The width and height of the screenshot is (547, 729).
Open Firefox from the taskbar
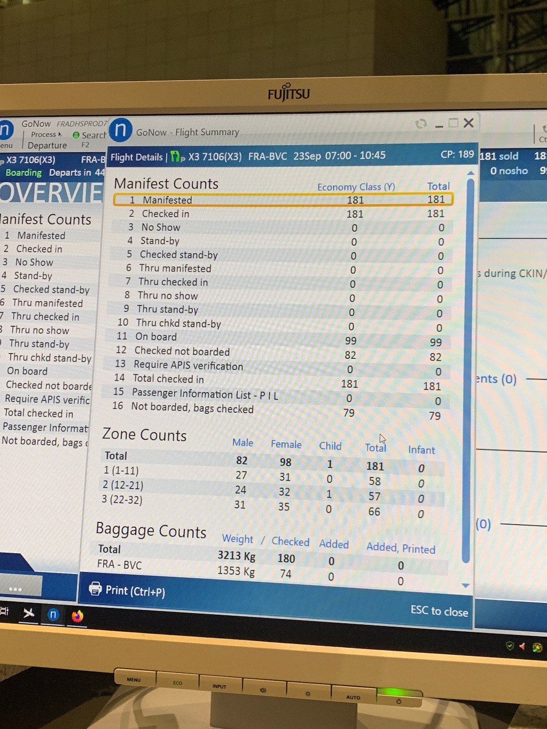click(x=77, y=616)
